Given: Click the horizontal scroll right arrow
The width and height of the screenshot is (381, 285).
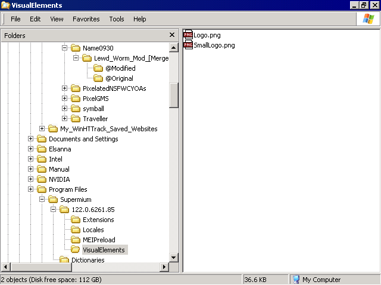Looking at the screenshot, I should [164, 267].
